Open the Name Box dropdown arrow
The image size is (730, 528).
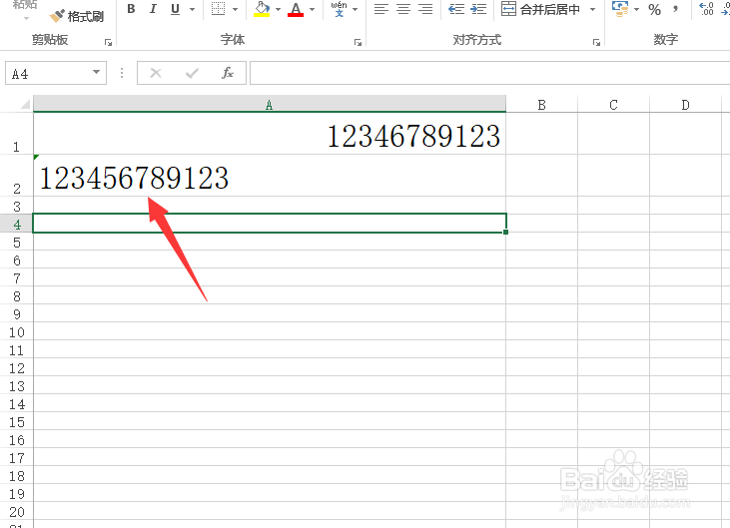[97, 72]
